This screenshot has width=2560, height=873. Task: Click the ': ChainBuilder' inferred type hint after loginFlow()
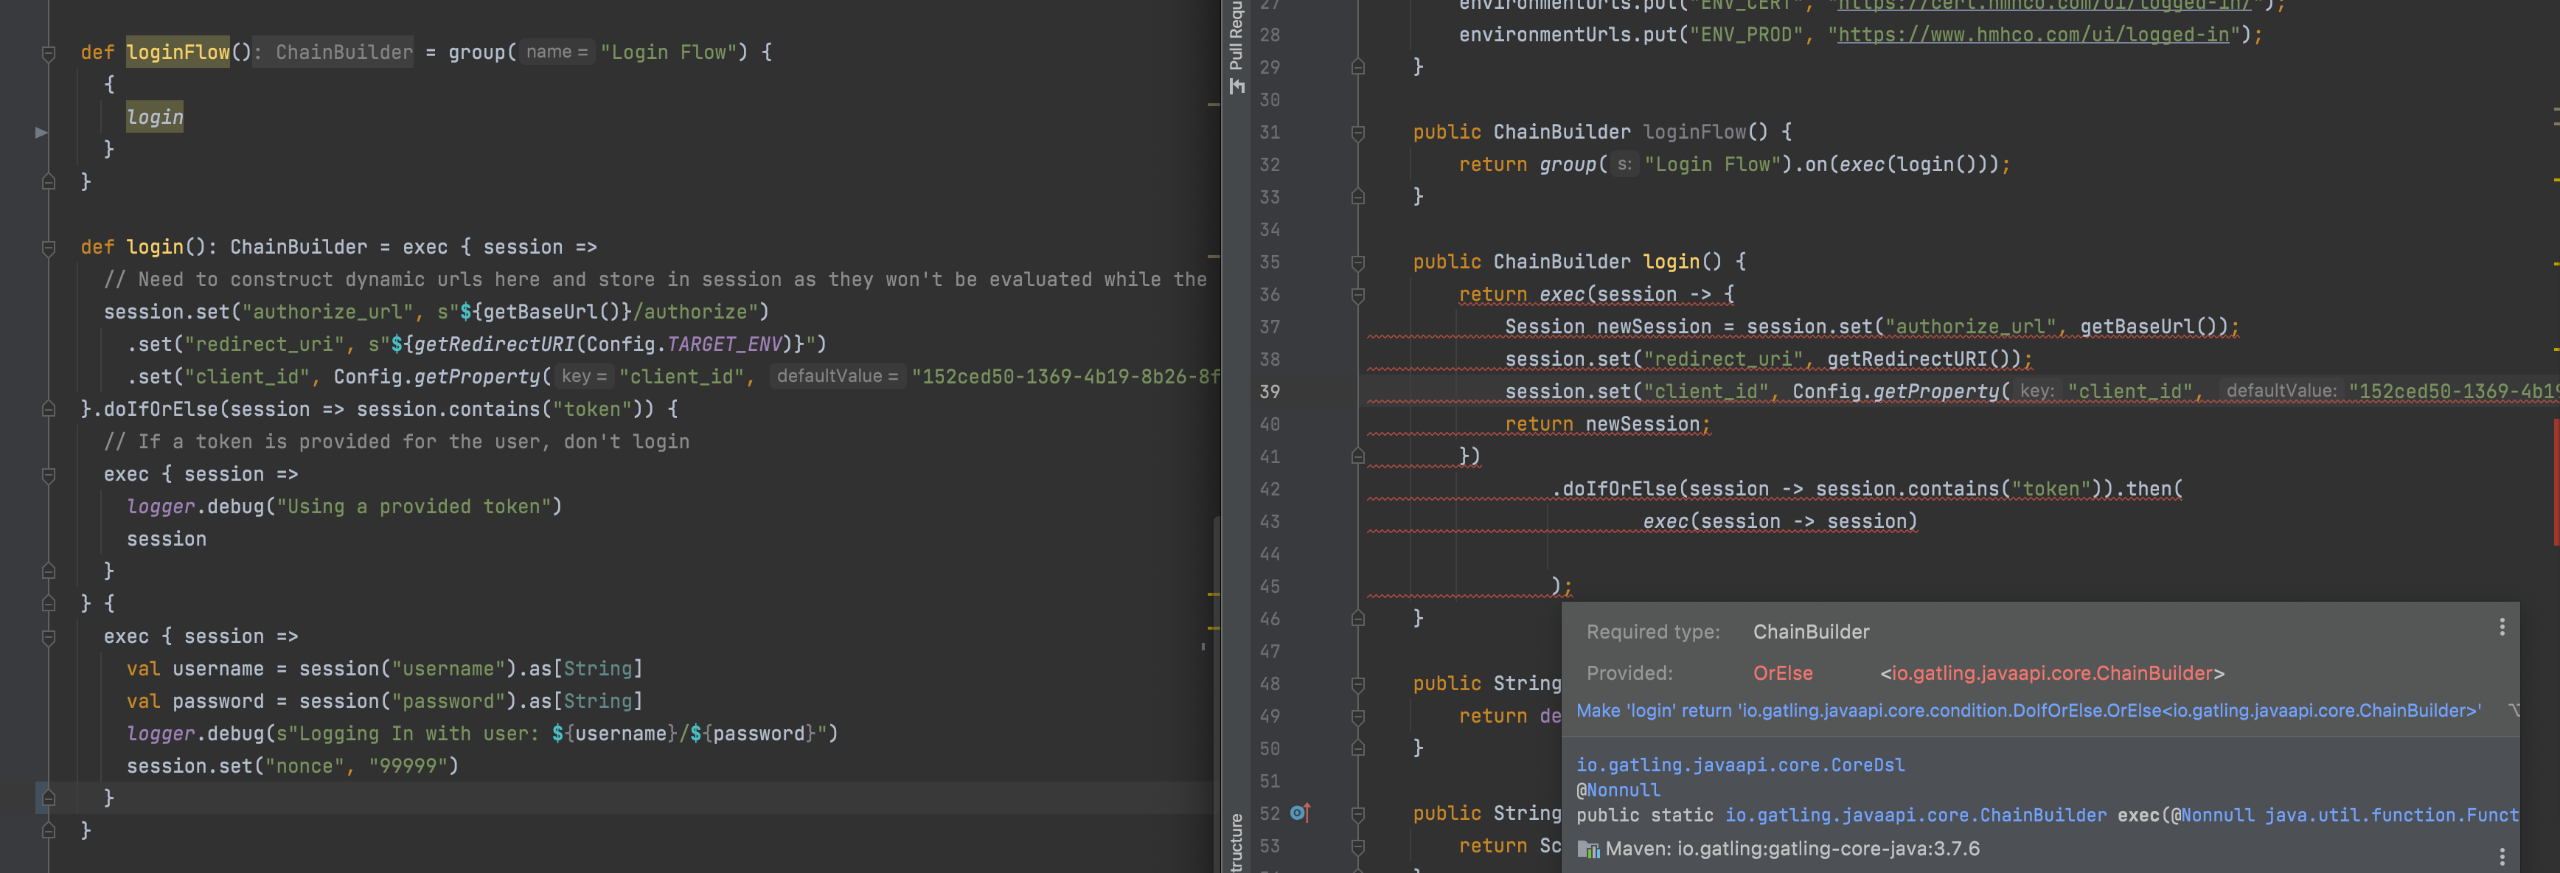point(333,52)
